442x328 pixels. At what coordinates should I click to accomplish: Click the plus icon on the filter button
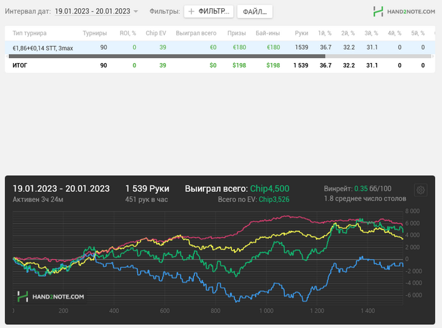pyautogui.click(x=191, y=11)
